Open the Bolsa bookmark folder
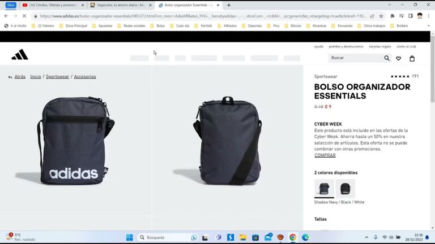 point(157,26)
